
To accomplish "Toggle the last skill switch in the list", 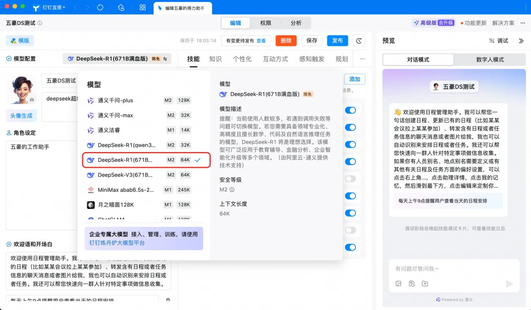I will coord(351,247).
